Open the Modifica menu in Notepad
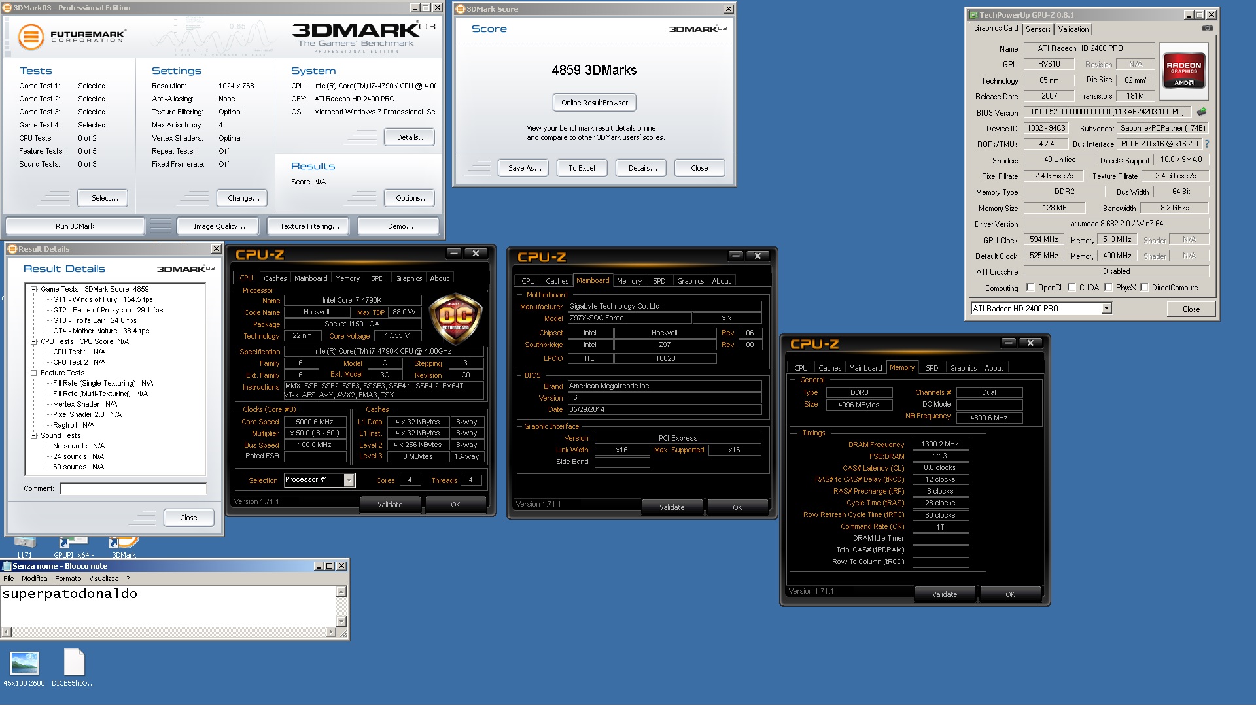Viewport: 1256px width, 706px height. (x=34, y=579)
